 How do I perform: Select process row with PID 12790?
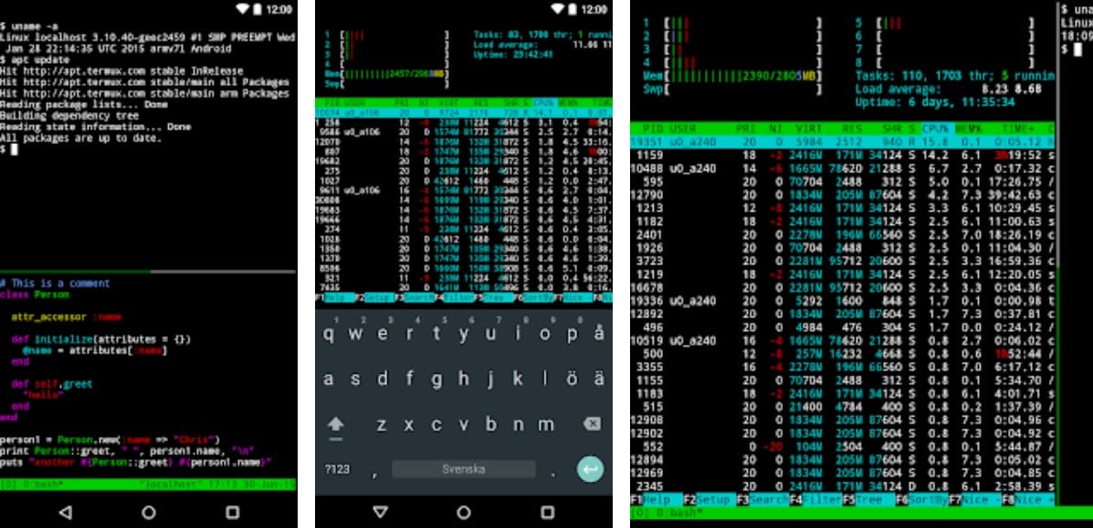click(842, 195)
